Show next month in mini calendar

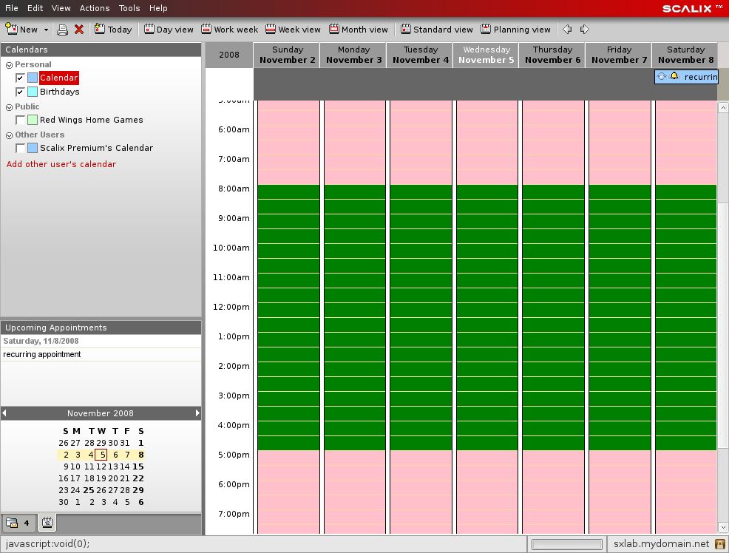tap(197, 413)
